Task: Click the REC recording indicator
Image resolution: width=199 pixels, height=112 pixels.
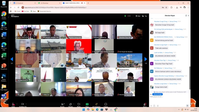Action: (x=129, y=16)
